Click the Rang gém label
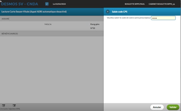Viewport: 181px width, 111px height. [x=95, y=24]
